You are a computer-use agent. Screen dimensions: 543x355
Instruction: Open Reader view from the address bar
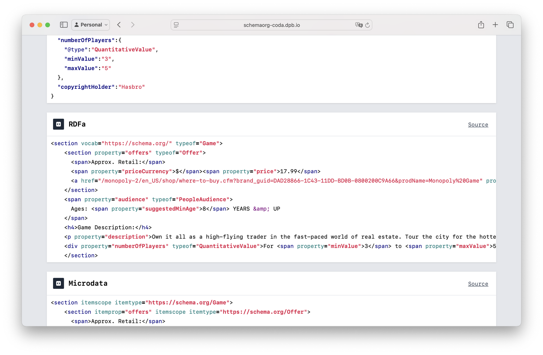pyautogui.click(x=176, y=25)
